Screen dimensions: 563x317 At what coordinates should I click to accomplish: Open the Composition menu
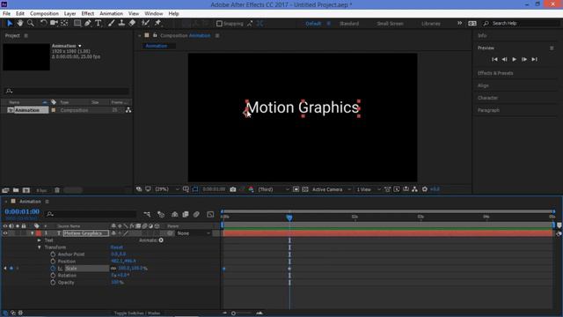click(44, 14)
